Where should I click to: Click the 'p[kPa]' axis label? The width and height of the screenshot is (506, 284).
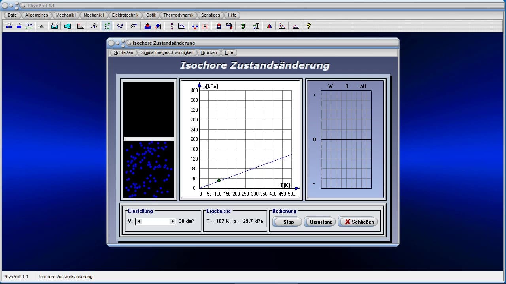tap(210, 86)
